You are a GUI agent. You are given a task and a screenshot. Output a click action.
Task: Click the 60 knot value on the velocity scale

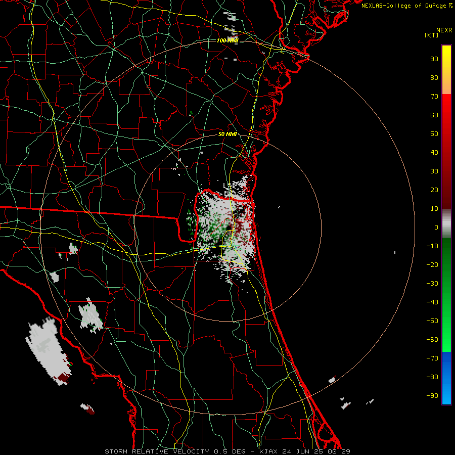click(x=434, y=115)
